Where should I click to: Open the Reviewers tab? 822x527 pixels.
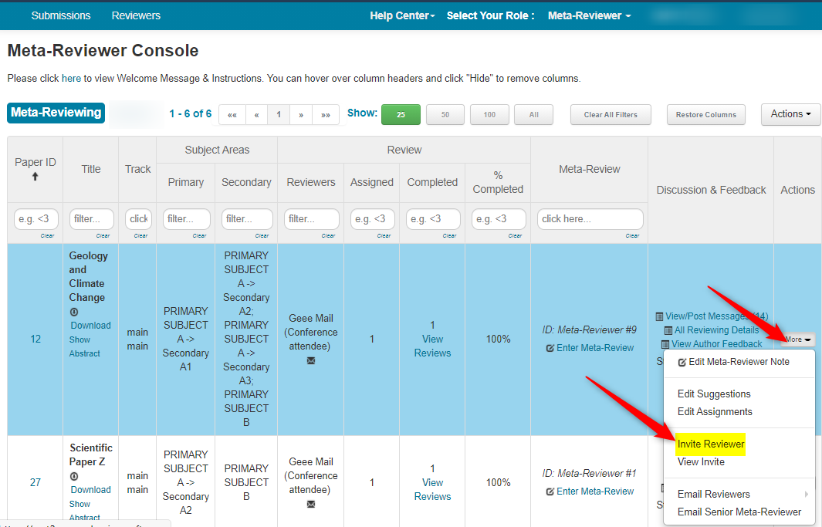coord(136,15)
